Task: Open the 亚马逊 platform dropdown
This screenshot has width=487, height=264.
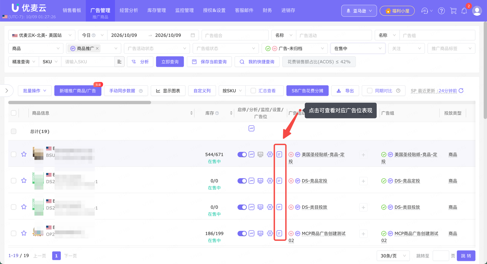Action: (x=359, y=11)
